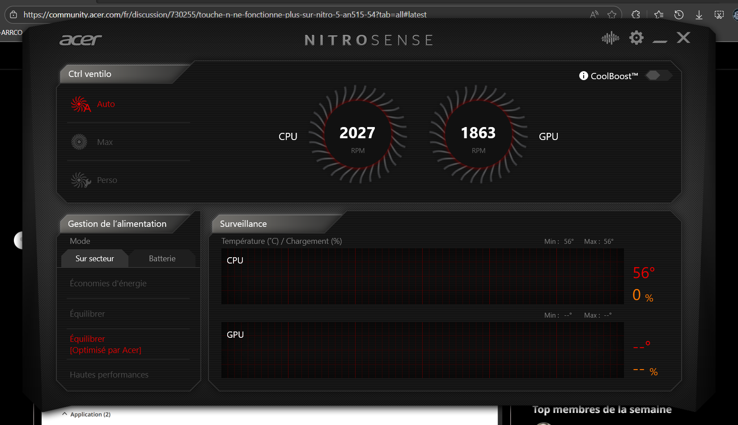Toggle the CoolBoost switch
This screenshot has width=738, height=425.
(657, 75)
